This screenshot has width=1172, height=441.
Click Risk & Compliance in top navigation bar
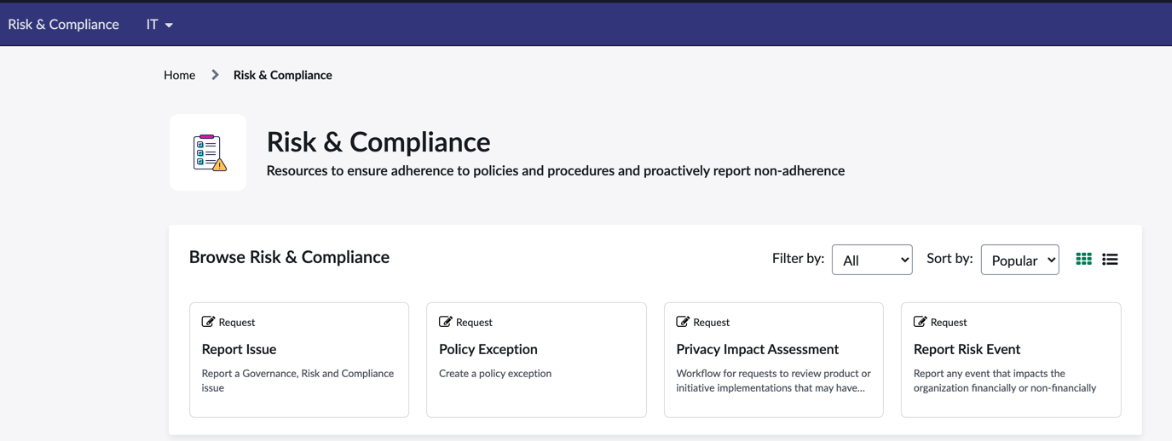[64, 25]
